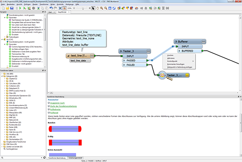Open the Transformer menu in menu bar
The image size is (242, 162).
pos(44,4)
